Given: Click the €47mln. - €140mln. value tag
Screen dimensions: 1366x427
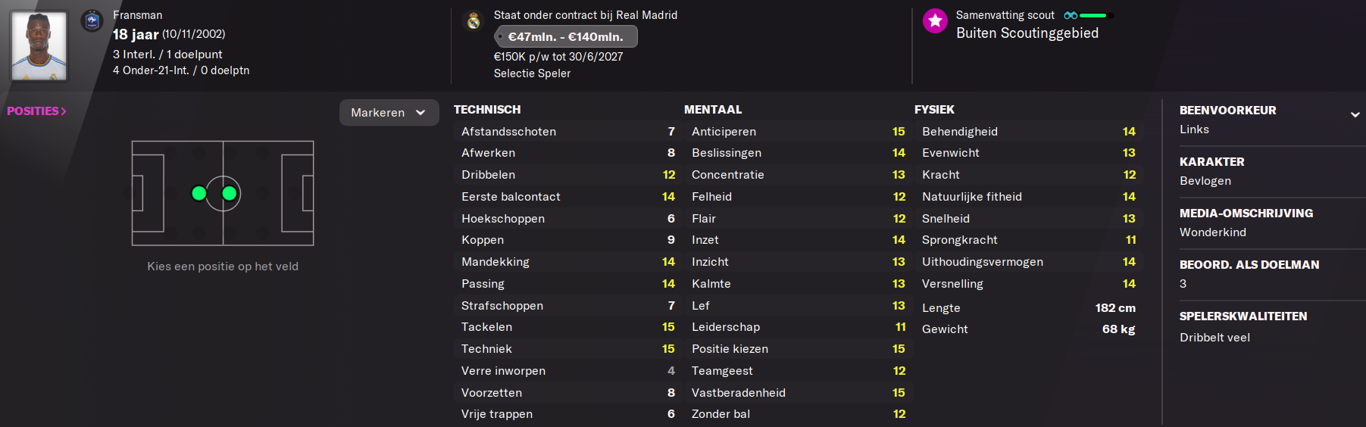Looking at the screenshot, I should point(565,36).
